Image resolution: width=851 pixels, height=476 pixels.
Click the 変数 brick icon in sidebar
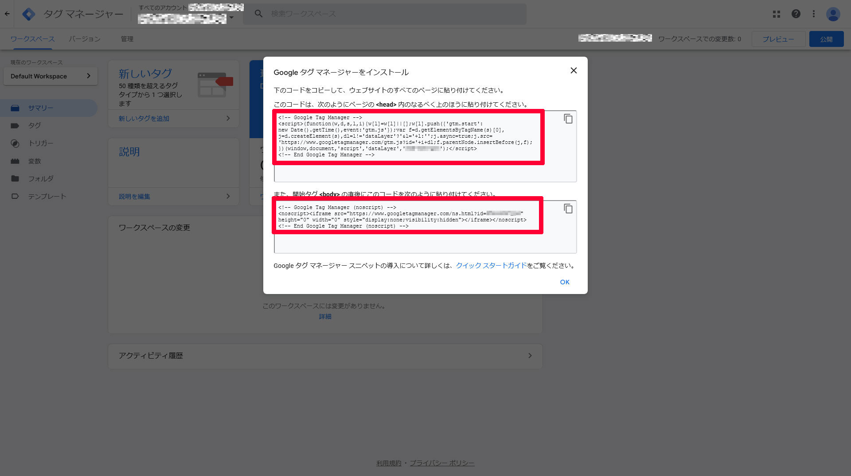point(15,161)
